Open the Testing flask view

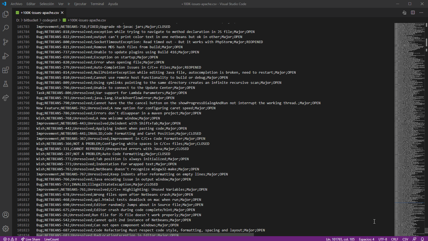pos(6,84)
